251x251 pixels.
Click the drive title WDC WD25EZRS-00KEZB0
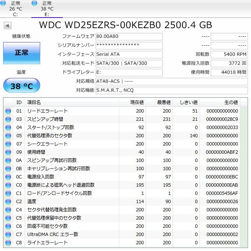tap(100, 25)
